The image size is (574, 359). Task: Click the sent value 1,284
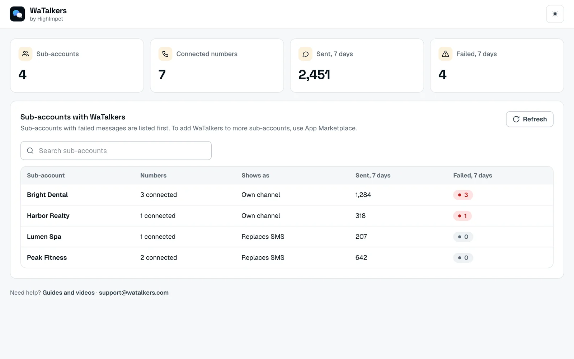point(363,195)
